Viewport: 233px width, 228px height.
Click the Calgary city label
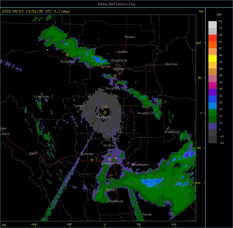[108, 163]
